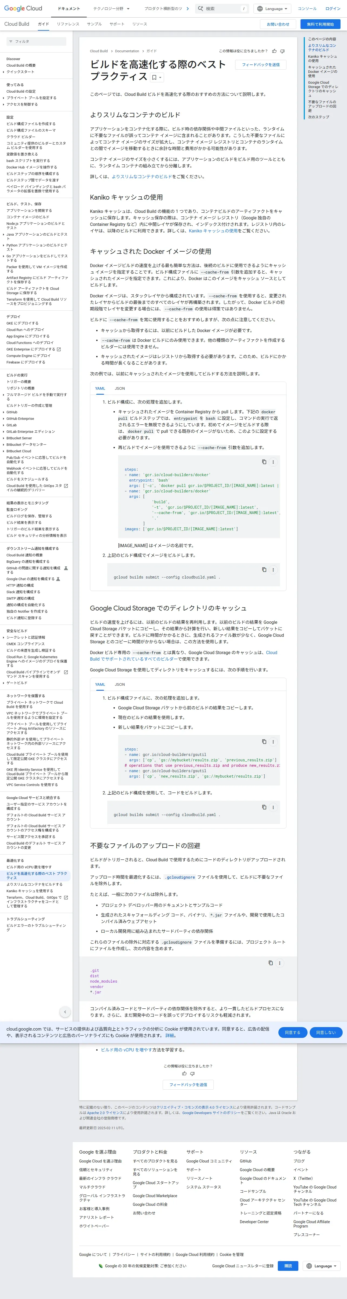This screenshot has height=1299, width=347.
Task: Click the top thumbs-down not helpful icon
Action: pyautogui.click(x=282, y=51)
